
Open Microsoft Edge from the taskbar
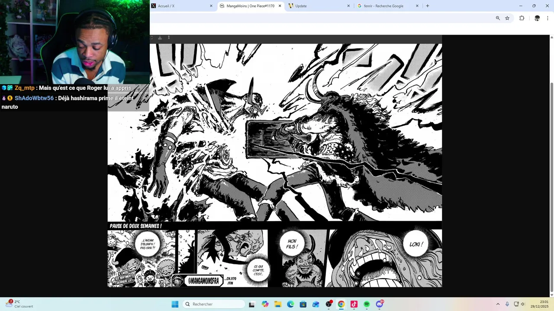[x=290, y=304]
